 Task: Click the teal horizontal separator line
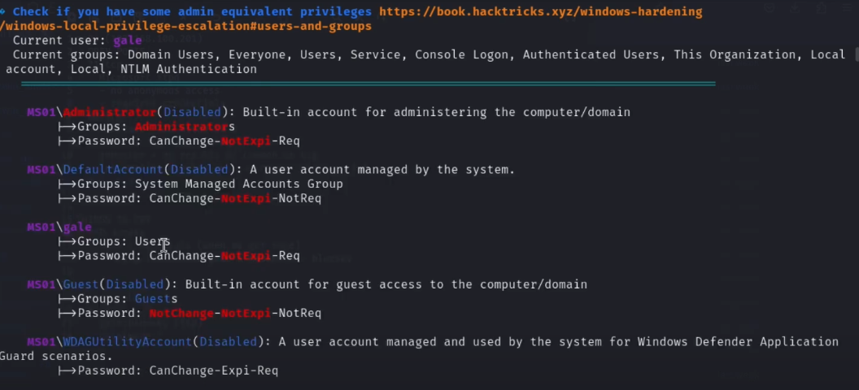point(368,84)
